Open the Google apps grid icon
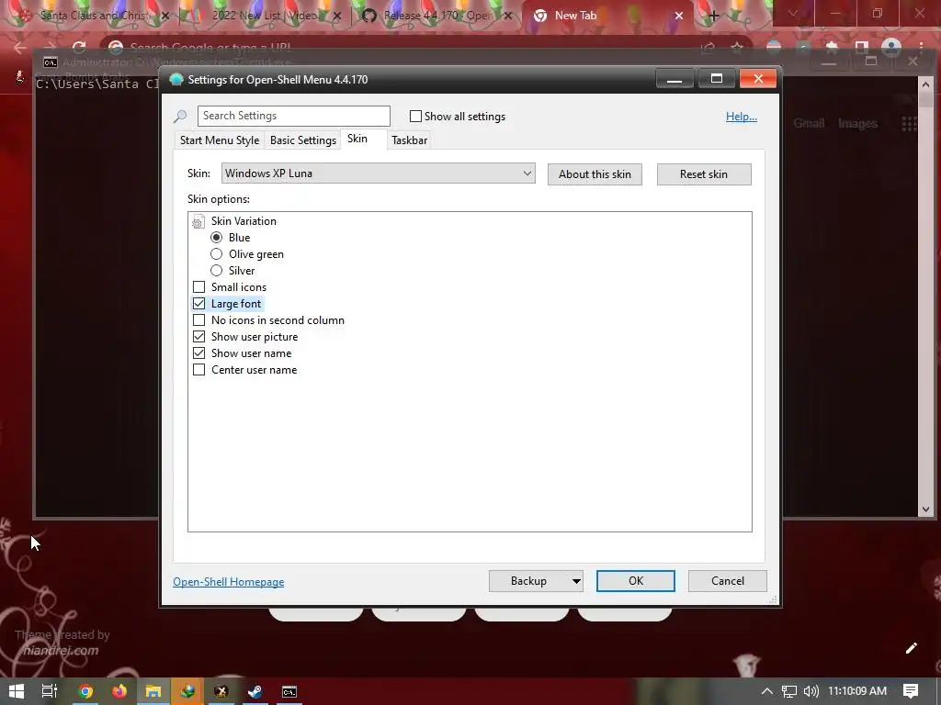This screenshot has height=705, width=941. [x=909, y=124]
